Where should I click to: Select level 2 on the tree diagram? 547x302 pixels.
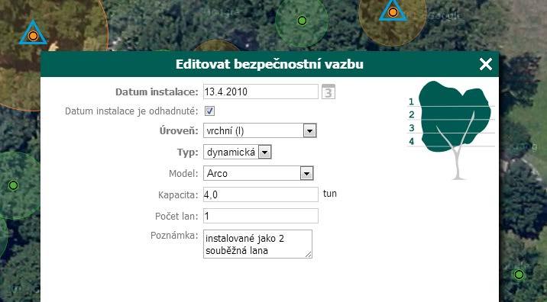(x=412, y=114)
